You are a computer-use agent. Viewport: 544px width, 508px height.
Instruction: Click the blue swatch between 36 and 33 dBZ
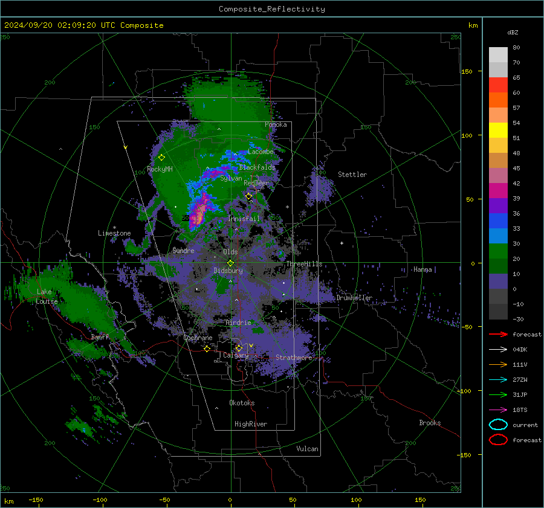pos(498,221)
